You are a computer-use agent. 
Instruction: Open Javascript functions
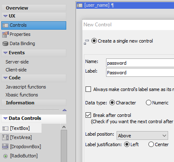click(x=26, y=87)
